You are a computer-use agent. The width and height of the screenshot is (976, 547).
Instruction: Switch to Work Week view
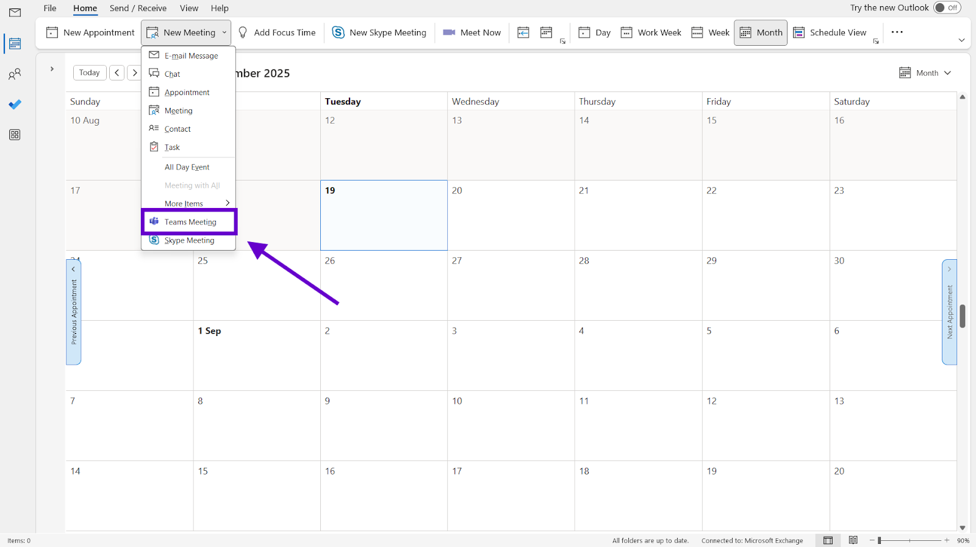click(651, 32)
